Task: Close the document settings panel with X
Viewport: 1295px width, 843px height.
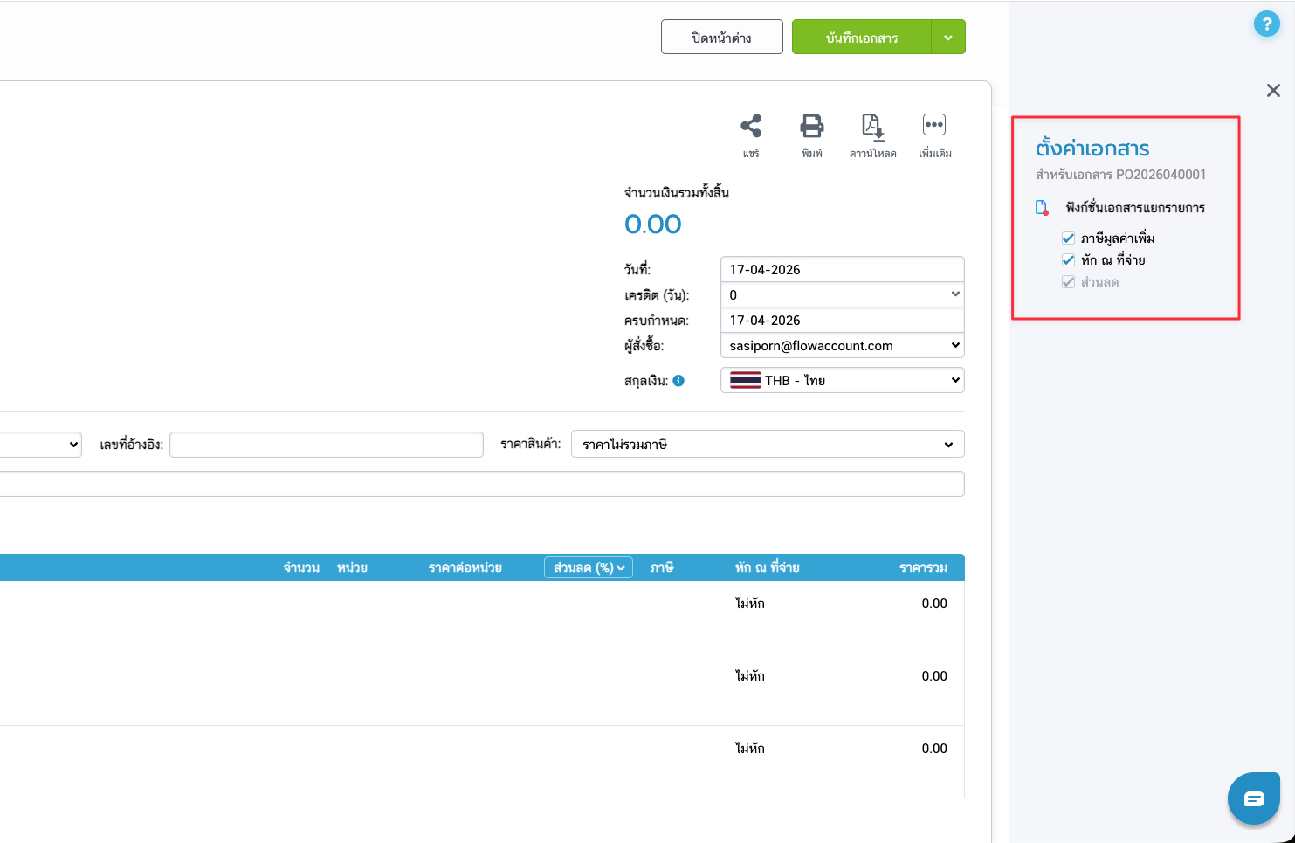Action: coord(1273,91)
